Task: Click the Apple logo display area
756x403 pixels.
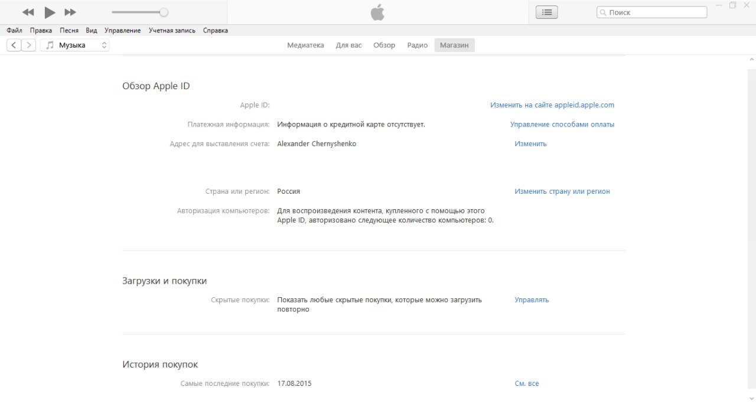Action: (377, 12)
